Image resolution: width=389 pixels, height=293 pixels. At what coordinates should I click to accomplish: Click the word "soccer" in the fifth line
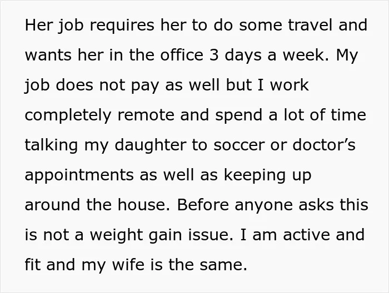[239, 145]
